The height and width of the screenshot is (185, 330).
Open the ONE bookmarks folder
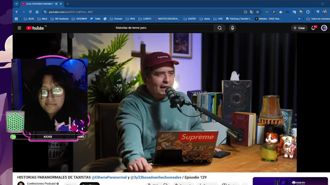pos(218,19)
